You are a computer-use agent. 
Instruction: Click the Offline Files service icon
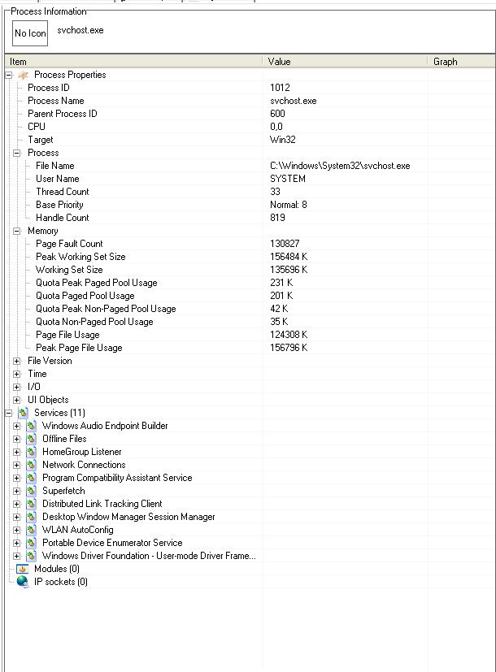(31, 439)
